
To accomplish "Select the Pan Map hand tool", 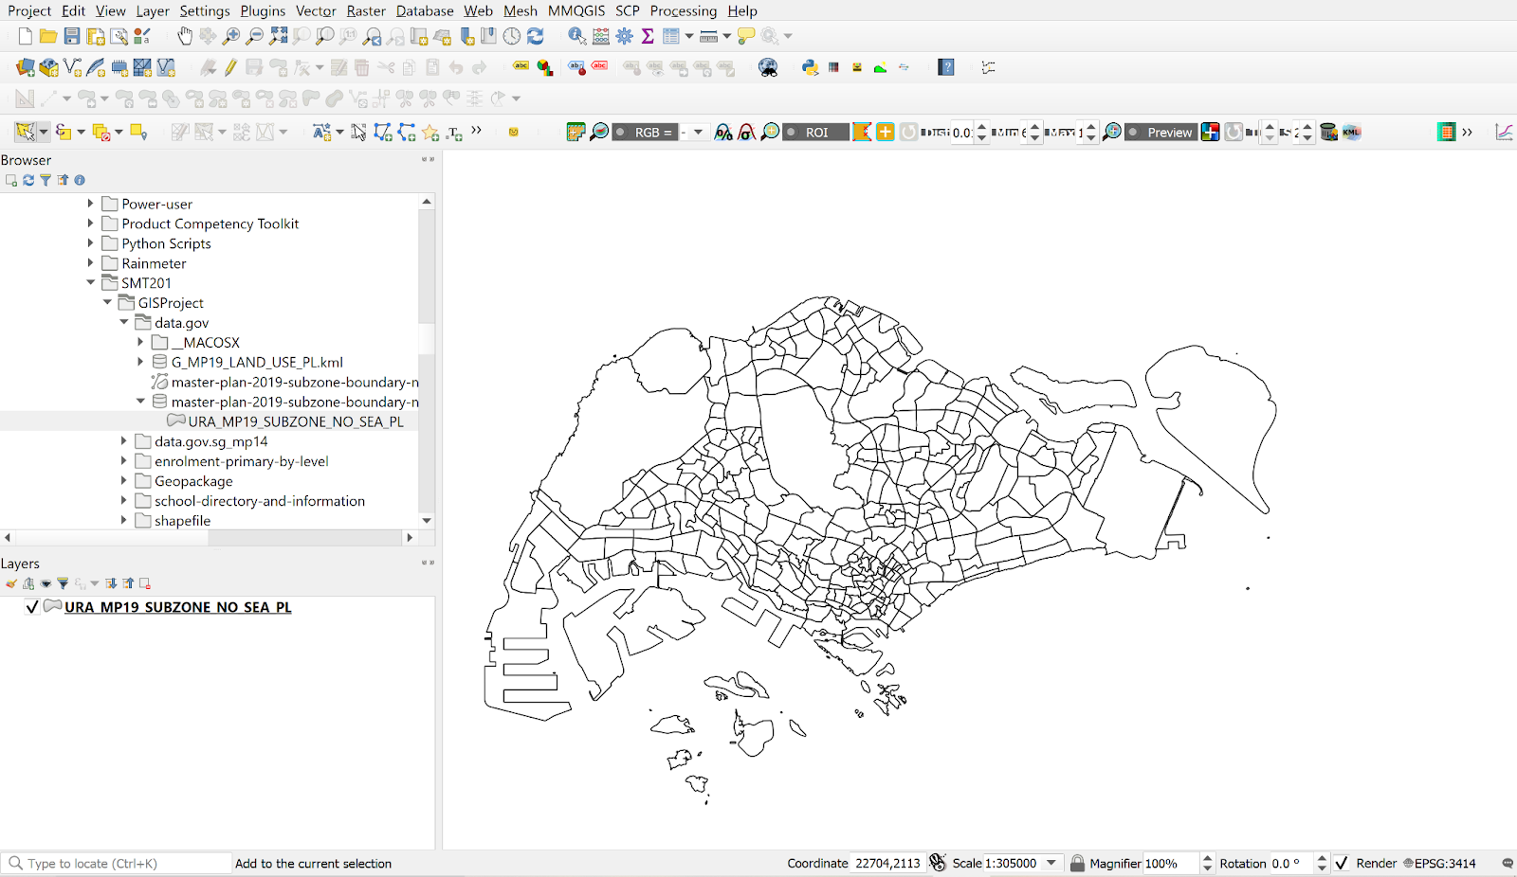I will 184,36.
